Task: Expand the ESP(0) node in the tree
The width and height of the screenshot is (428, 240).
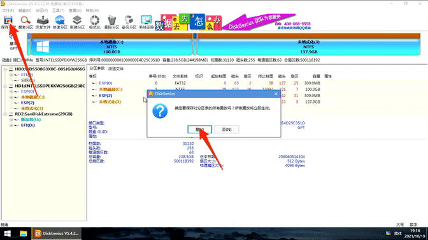Action: coord(11,91)
